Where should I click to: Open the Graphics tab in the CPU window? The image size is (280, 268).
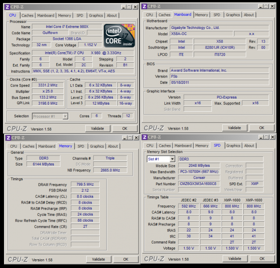[x=96, y=16]
